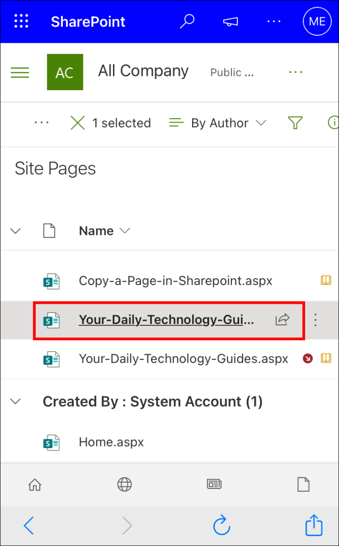Open the Home.aspx page

coord(112,442)
